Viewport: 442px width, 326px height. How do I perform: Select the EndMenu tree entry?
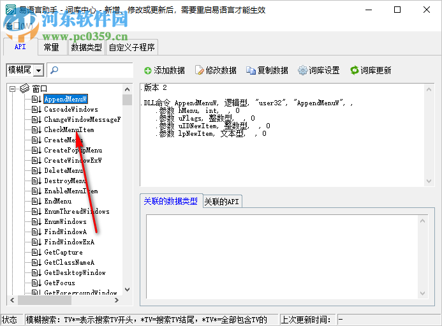coord(58,202)
